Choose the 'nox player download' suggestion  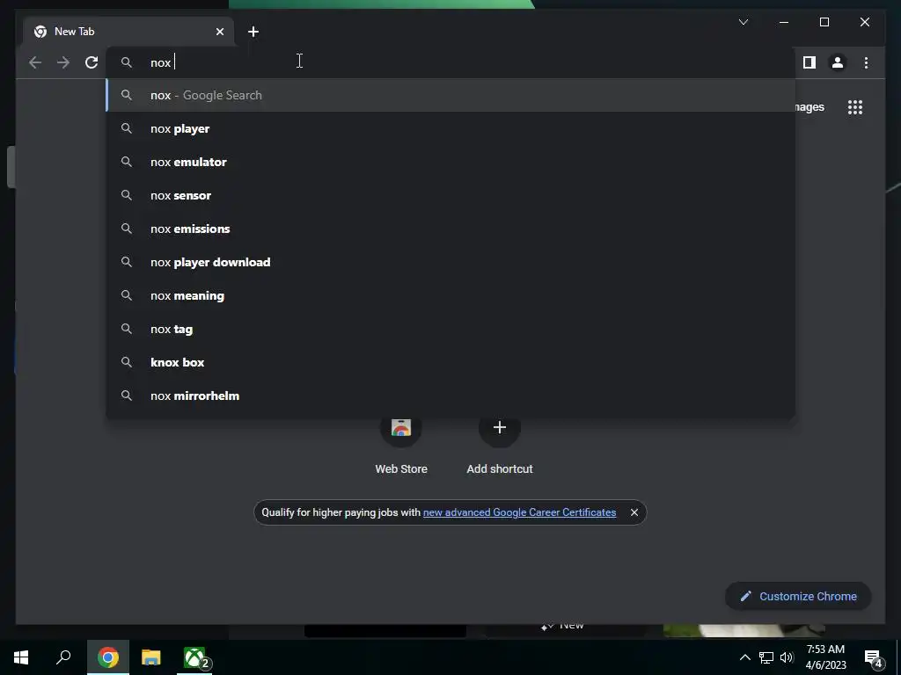(x=450, y=262)
